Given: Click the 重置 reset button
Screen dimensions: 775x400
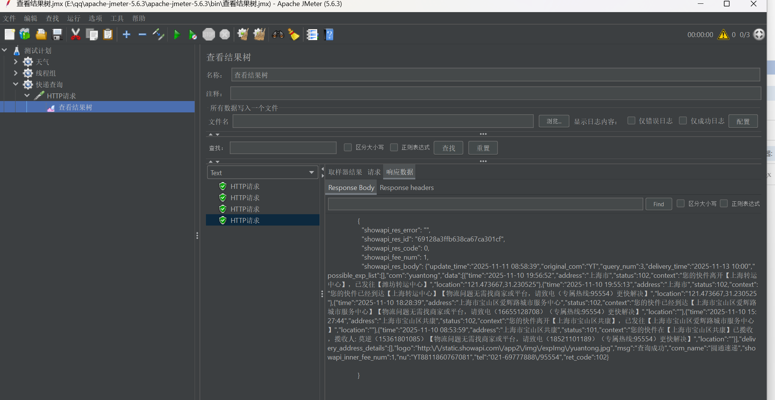Looking at the screenshot, I should coord(483,148).
